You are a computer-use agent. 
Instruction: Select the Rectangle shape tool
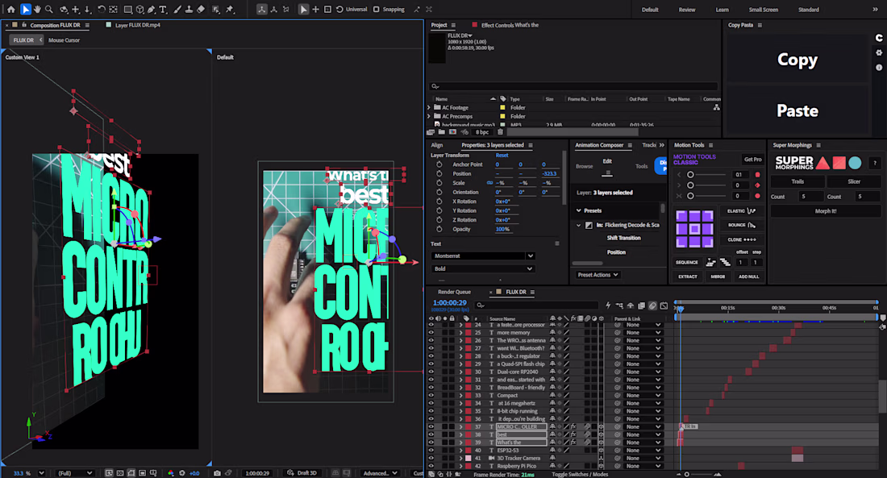tap(128, 9)
